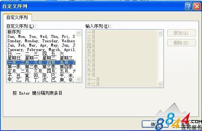The width and height of the screenshot is (202, 131).
Task: Click scroll up arrow in 输入序列 box
Action: coord(160,33)
